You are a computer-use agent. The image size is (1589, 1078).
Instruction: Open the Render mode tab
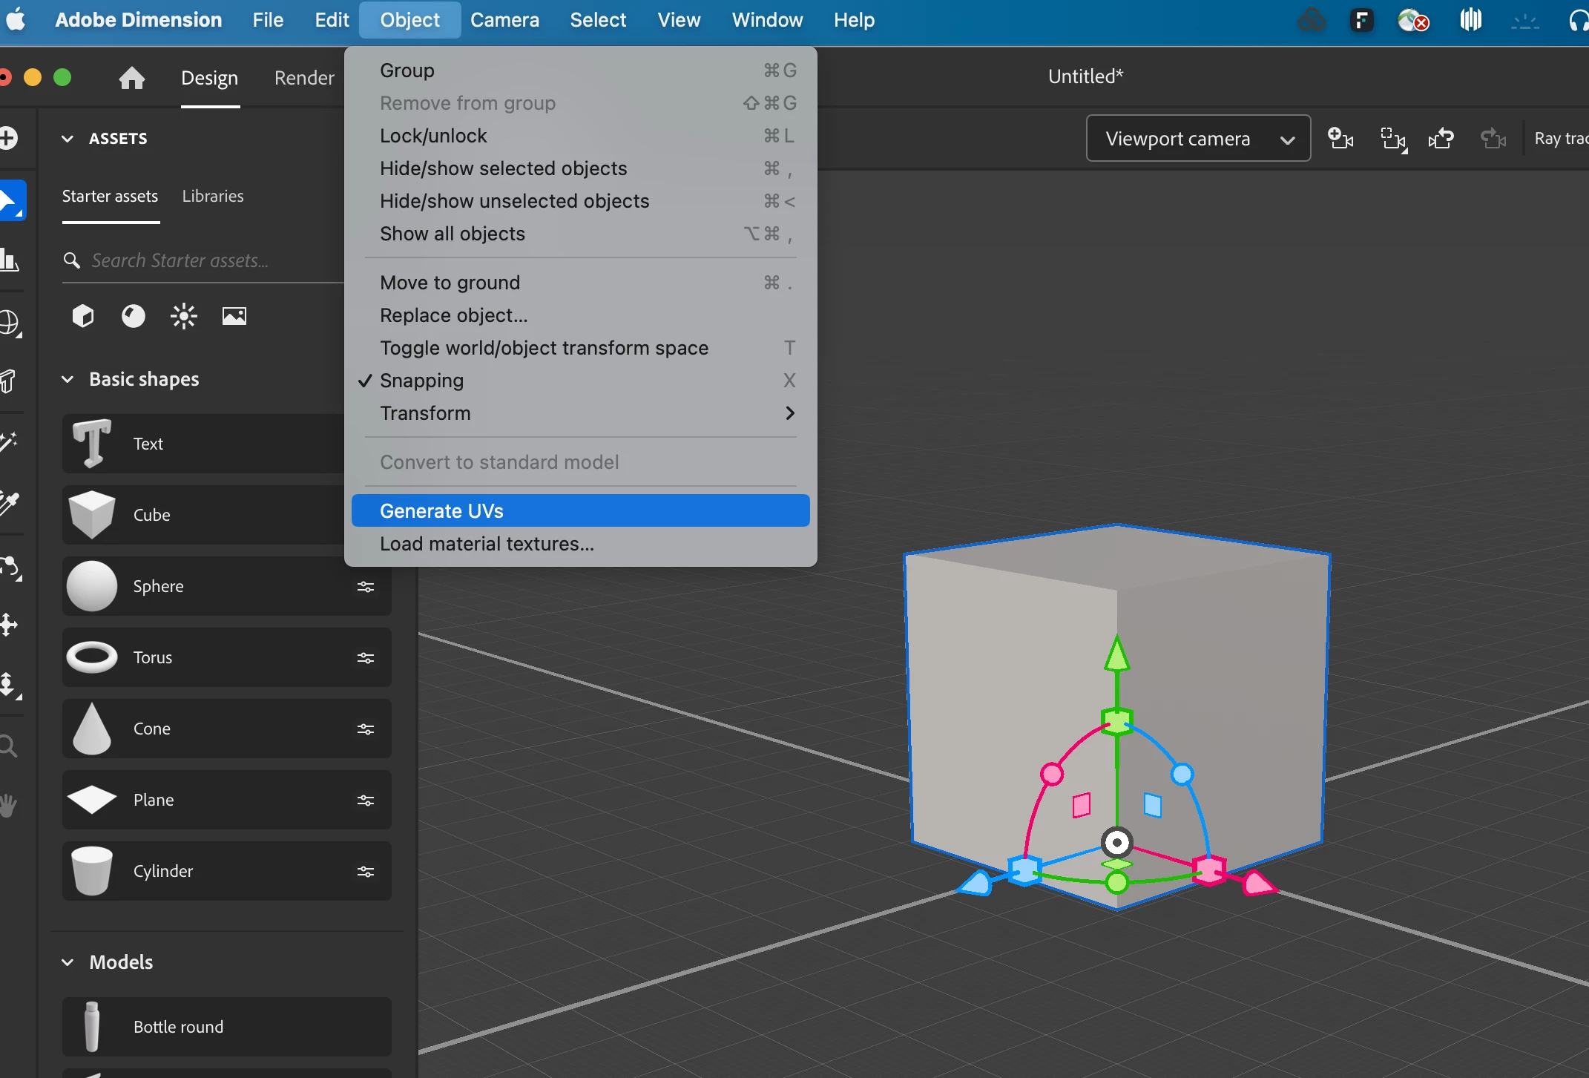(x=304, y=78)
